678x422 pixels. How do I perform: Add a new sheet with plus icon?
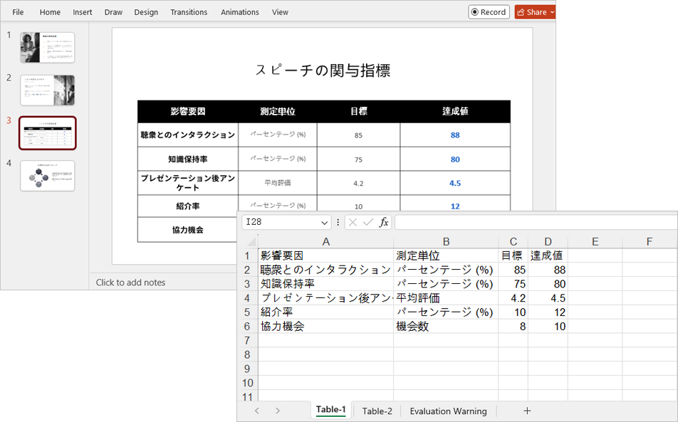point(527,411)
